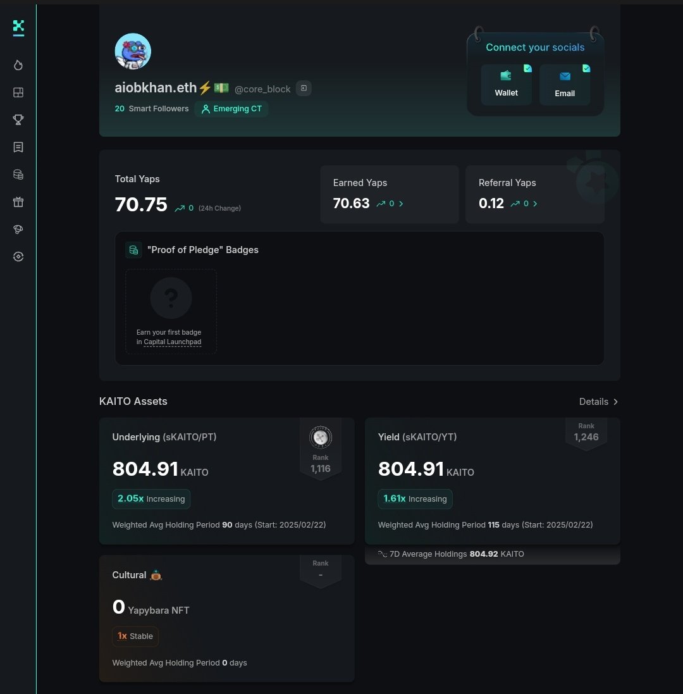Click the Underlying sKAITO/PT rank medal icon

point(320,437)
